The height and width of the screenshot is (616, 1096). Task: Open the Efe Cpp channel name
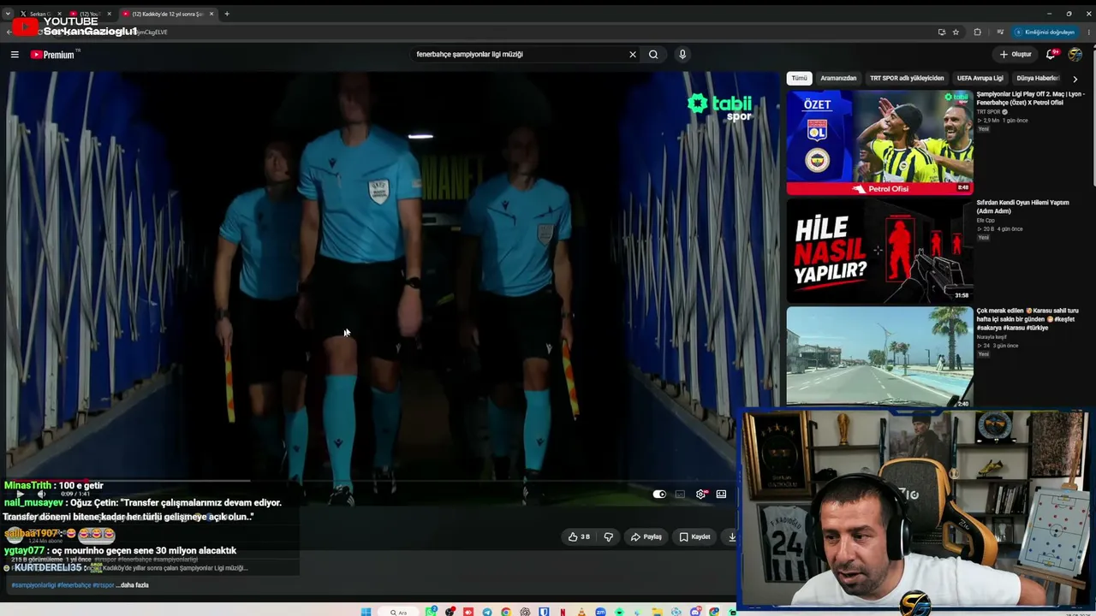(986, 221)
